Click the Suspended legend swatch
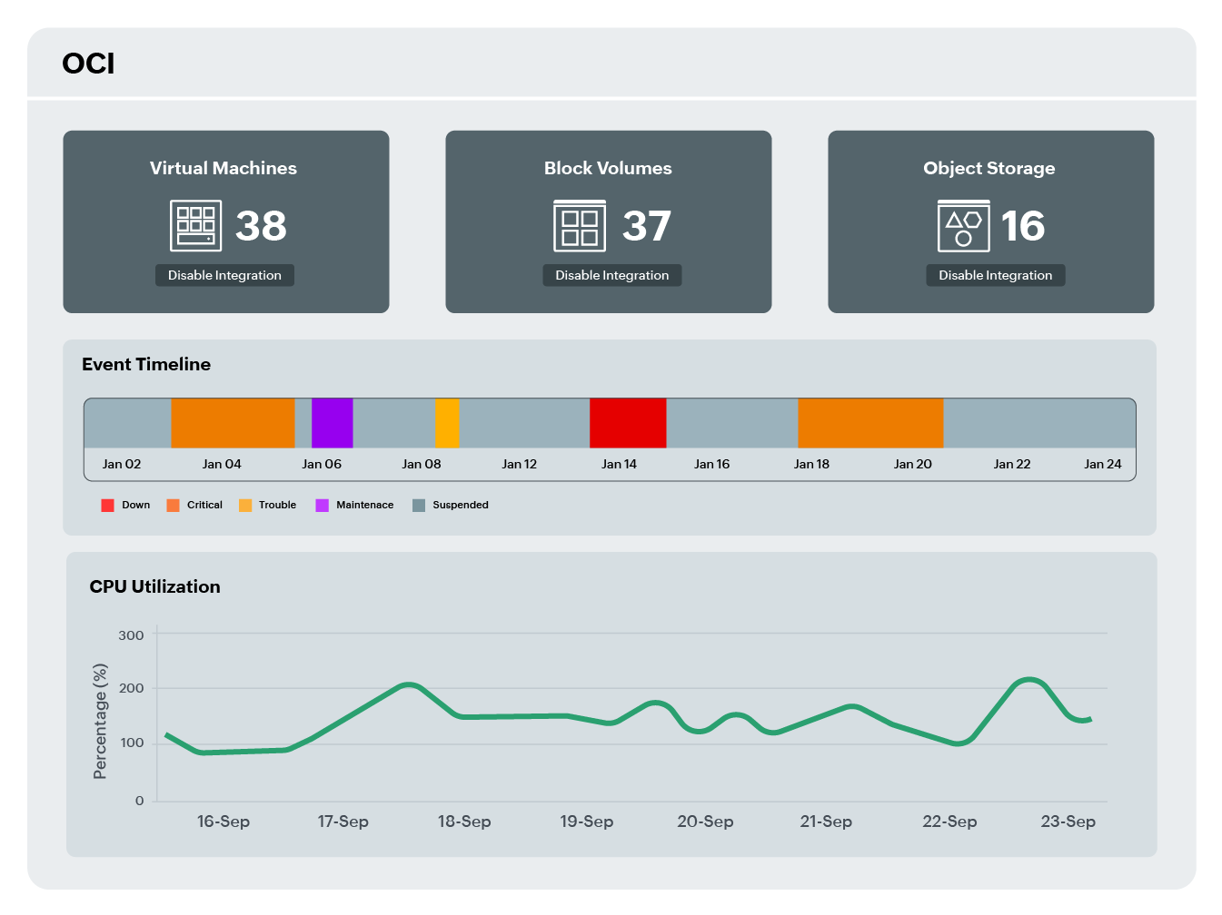Image resolution: width=1222 pixels, height=915 pixels. pyautogui.click(x=419, y=505)
